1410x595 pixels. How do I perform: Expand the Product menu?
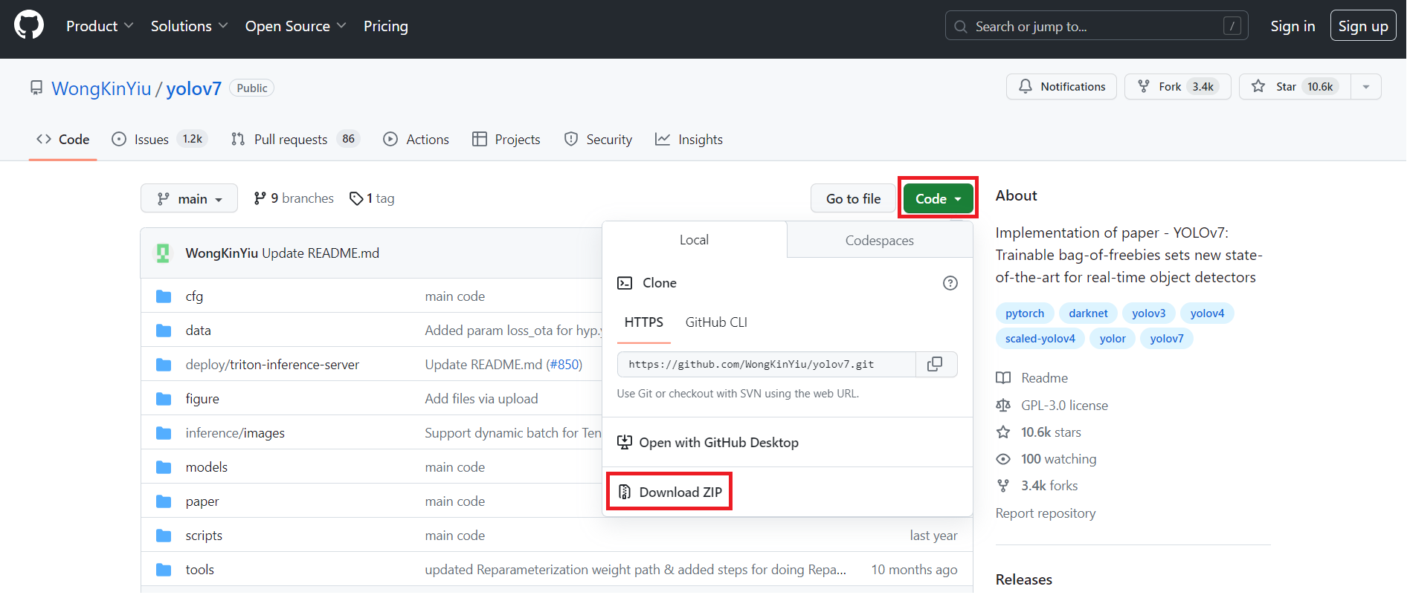[100, 26]
